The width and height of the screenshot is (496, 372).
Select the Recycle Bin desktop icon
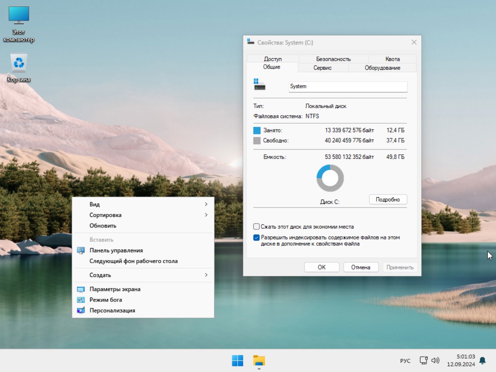pyautogui.click(x=19, y=68)
